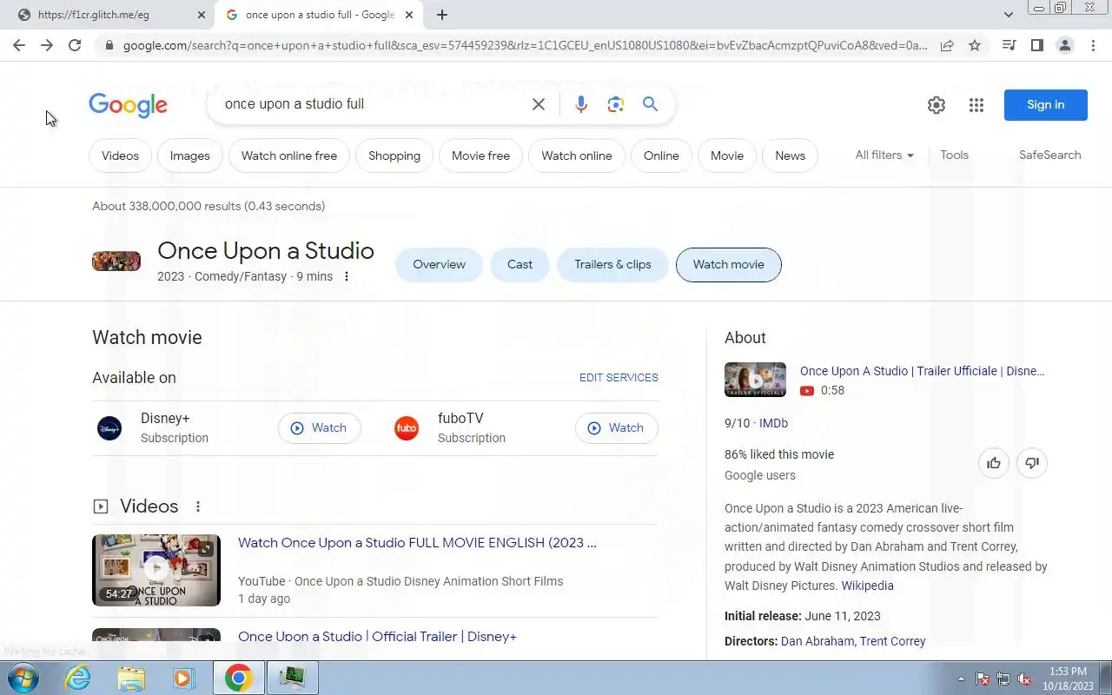This screenshot has height=695, width=1112.
Task: Open Dan Abraham director link
Action: click(x=817, y=641)
